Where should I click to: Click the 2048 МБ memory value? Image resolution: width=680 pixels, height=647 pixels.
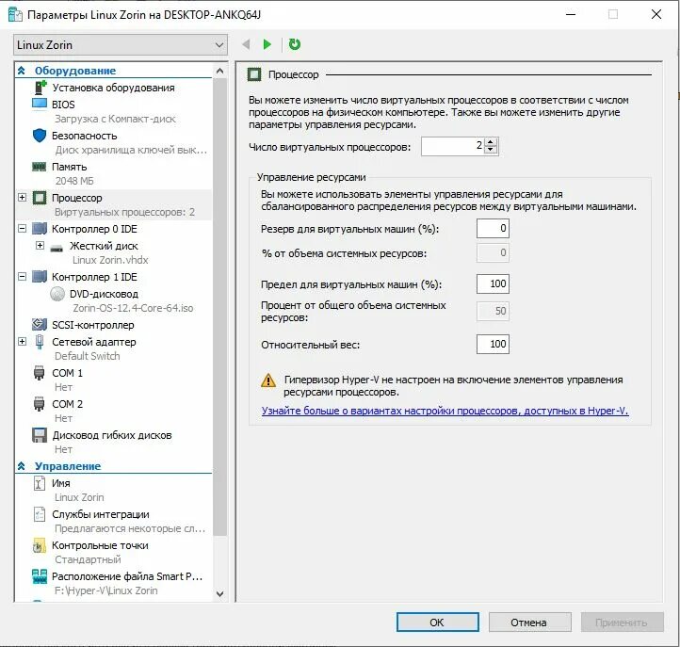point(74,181)
